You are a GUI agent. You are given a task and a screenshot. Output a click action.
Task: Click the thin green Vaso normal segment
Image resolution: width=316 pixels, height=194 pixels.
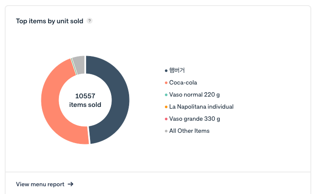point(74,67)
